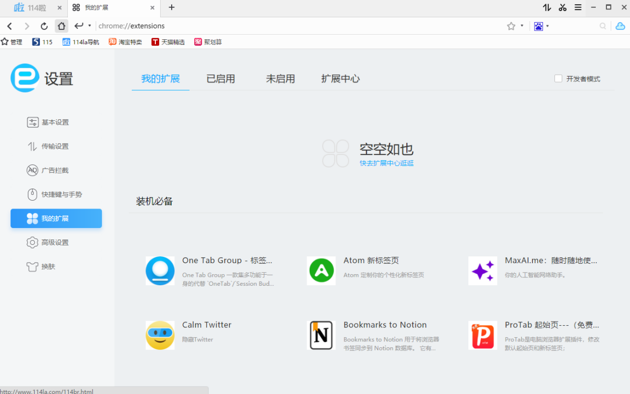Open the Baidu search engine dropdown
630x394 pixels.
point(541,26)
